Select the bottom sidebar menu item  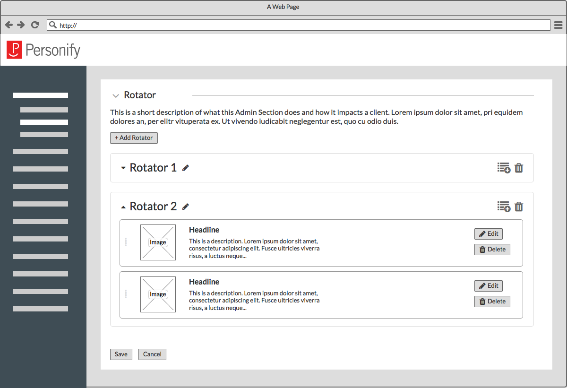coord(40,309)
